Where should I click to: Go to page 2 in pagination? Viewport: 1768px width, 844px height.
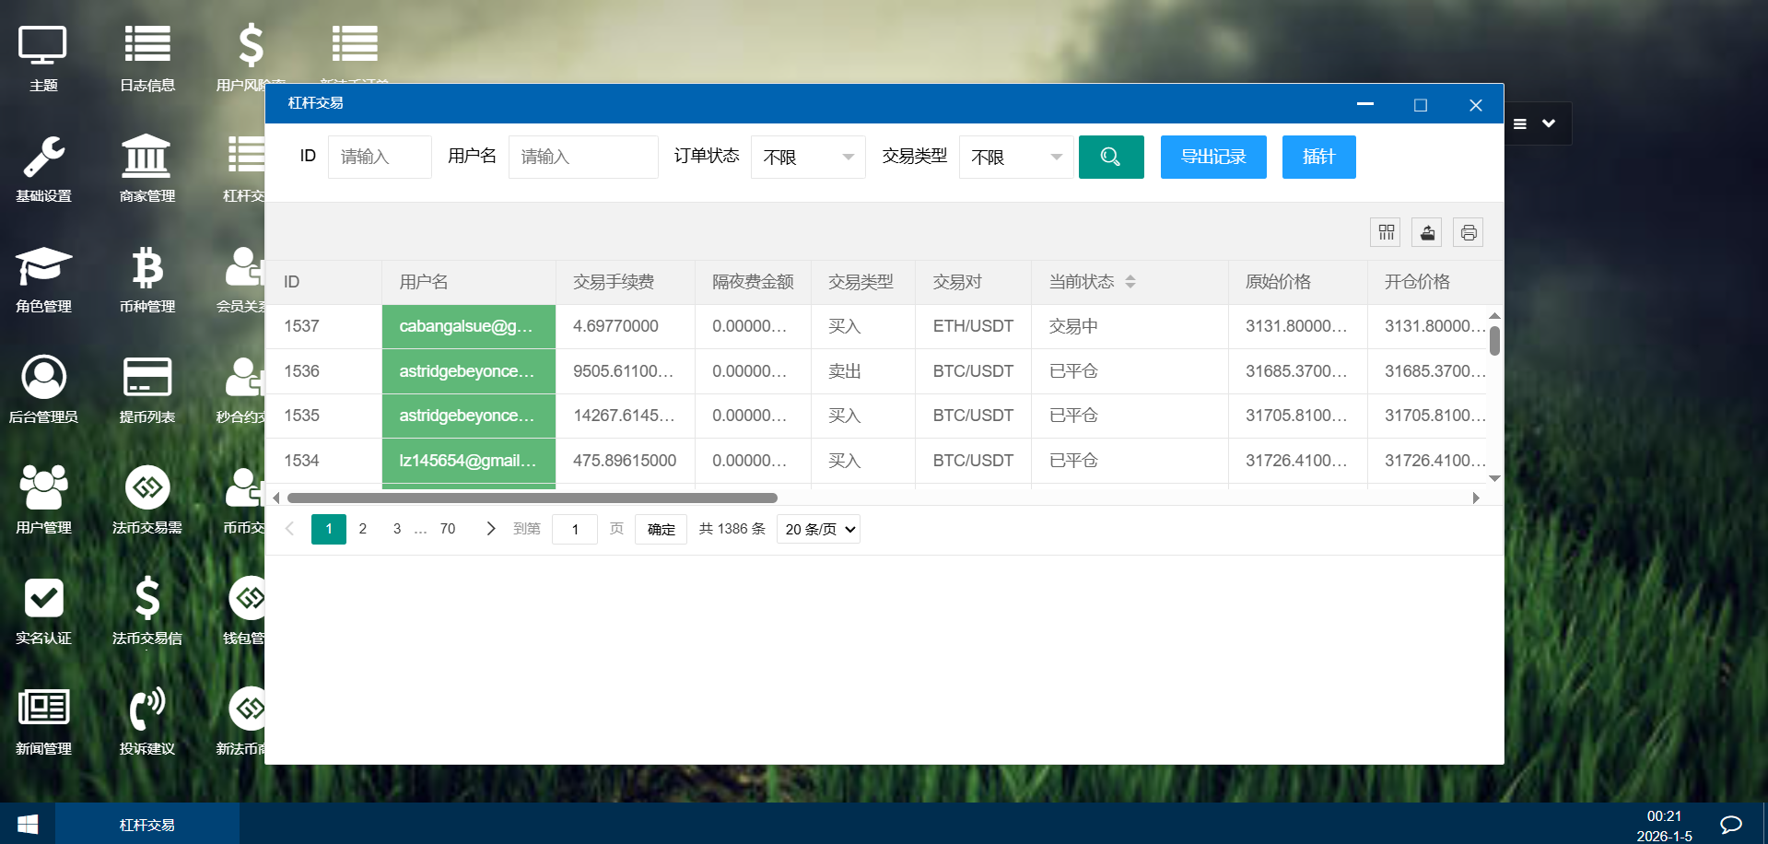(363, 529)
